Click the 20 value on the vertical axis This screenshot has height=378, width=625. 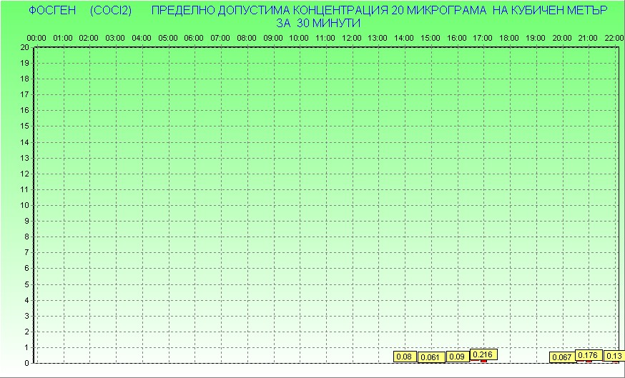coord(25,47)
